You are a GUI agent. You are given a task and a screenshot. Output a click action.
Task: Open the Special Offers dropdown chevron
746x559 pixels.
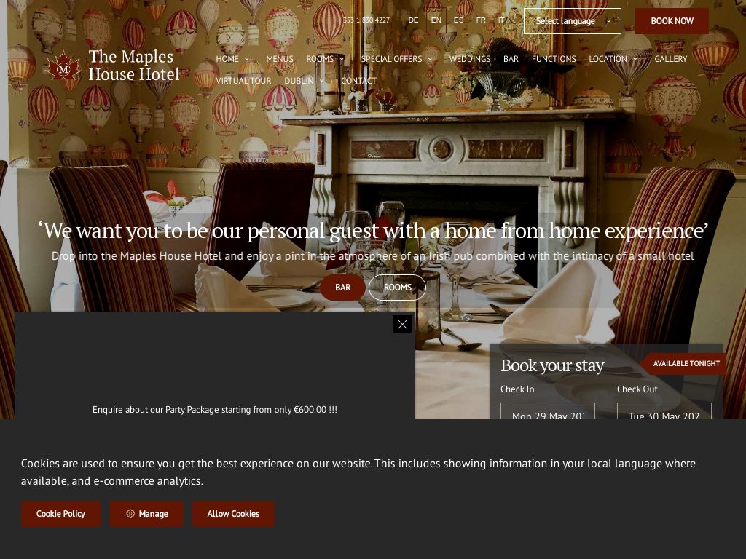coord(430,59)
